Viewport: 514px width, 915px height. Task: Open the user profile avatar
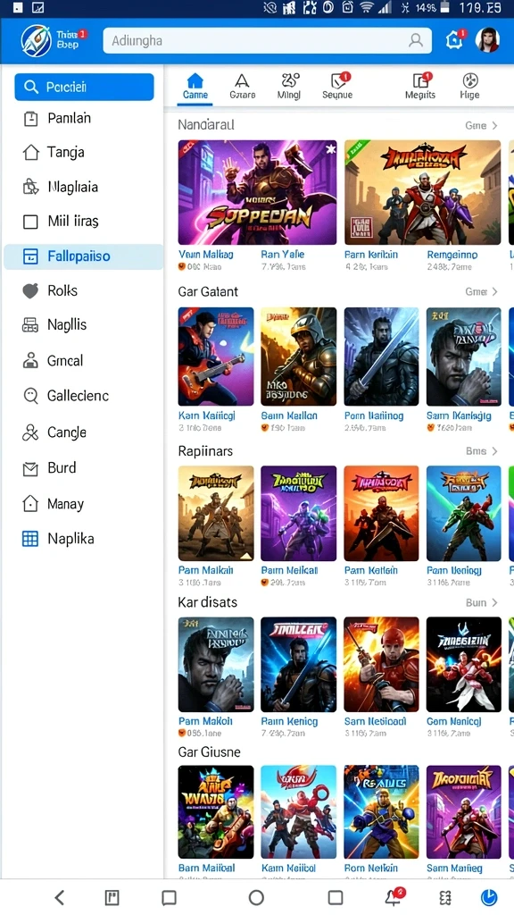487,40
